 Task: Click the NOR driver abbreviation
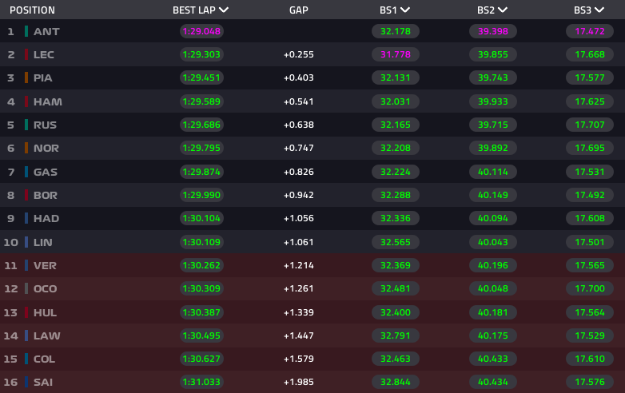(46, 148)
